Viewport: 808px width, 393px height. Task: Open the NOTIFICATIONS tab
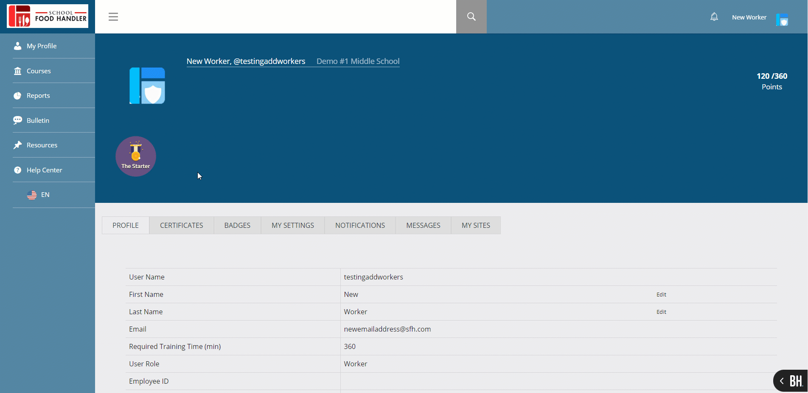(360, 225)
